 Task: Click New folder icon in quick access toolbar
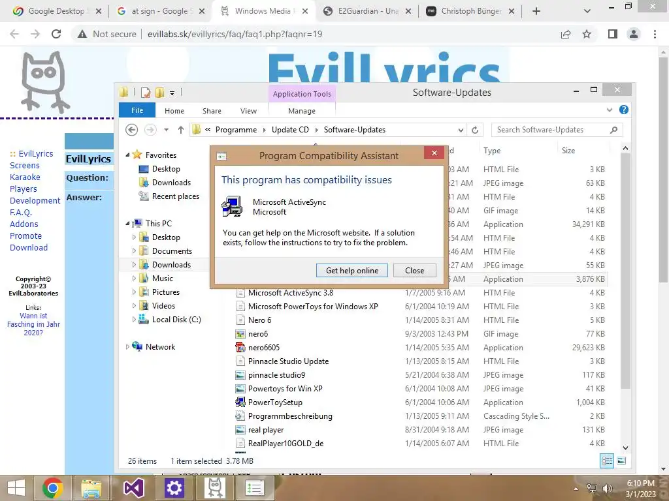[159, 92]
